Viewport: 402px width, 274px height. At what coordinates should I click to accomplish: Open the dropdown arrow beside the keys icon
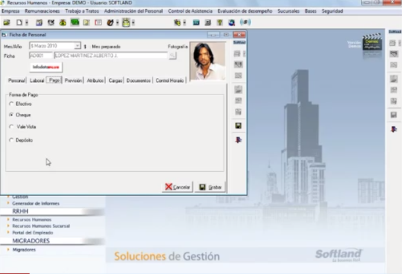tap(184, 23)
